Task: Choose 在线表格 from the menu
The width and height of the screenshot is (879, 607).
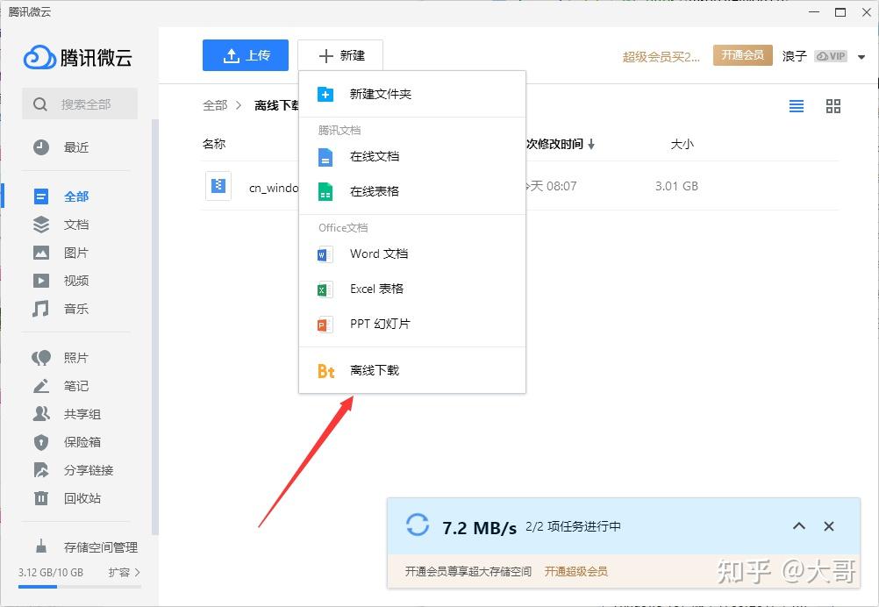Action: click(x=412, y=192)
